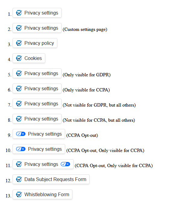The image size is (170, 208).
Task: Click the checkmark icon on Whistleblowing Form button
Action: [19, 194]
